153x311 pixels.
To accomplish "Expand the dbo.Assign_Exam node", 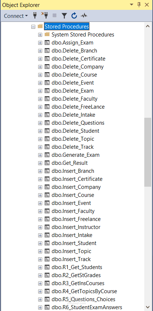I will (40, 43).
